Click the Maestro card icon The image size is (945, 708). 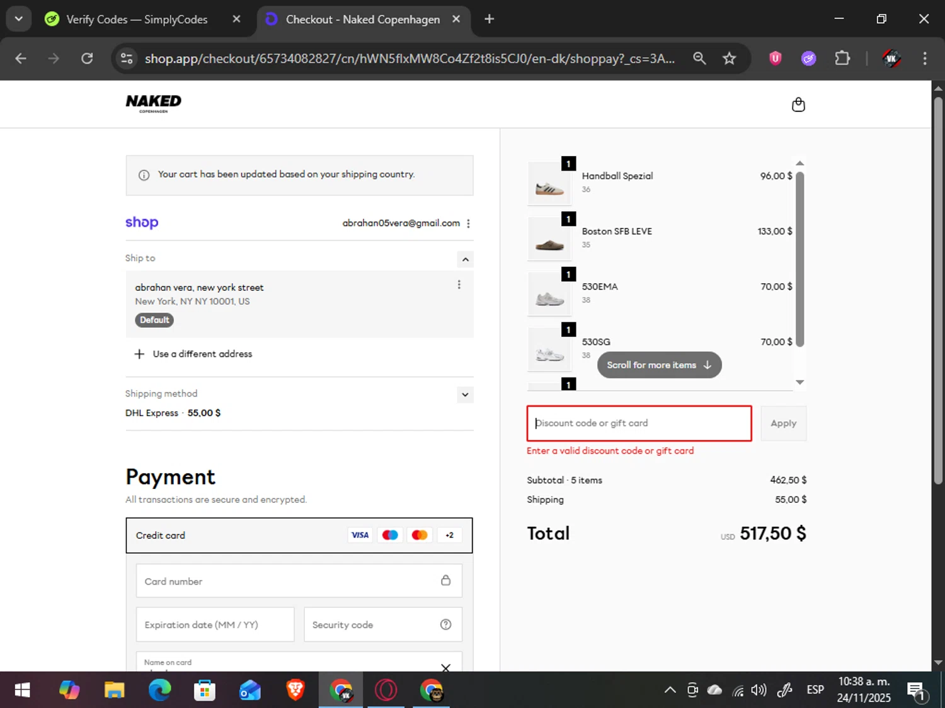coord(389,535)
